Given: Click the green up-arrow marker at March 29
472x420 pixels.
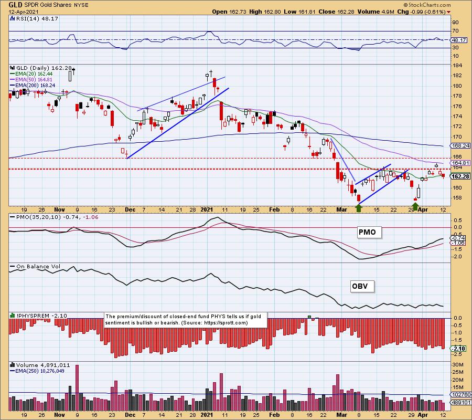Looking at the screenshot, I should (415, 206).
